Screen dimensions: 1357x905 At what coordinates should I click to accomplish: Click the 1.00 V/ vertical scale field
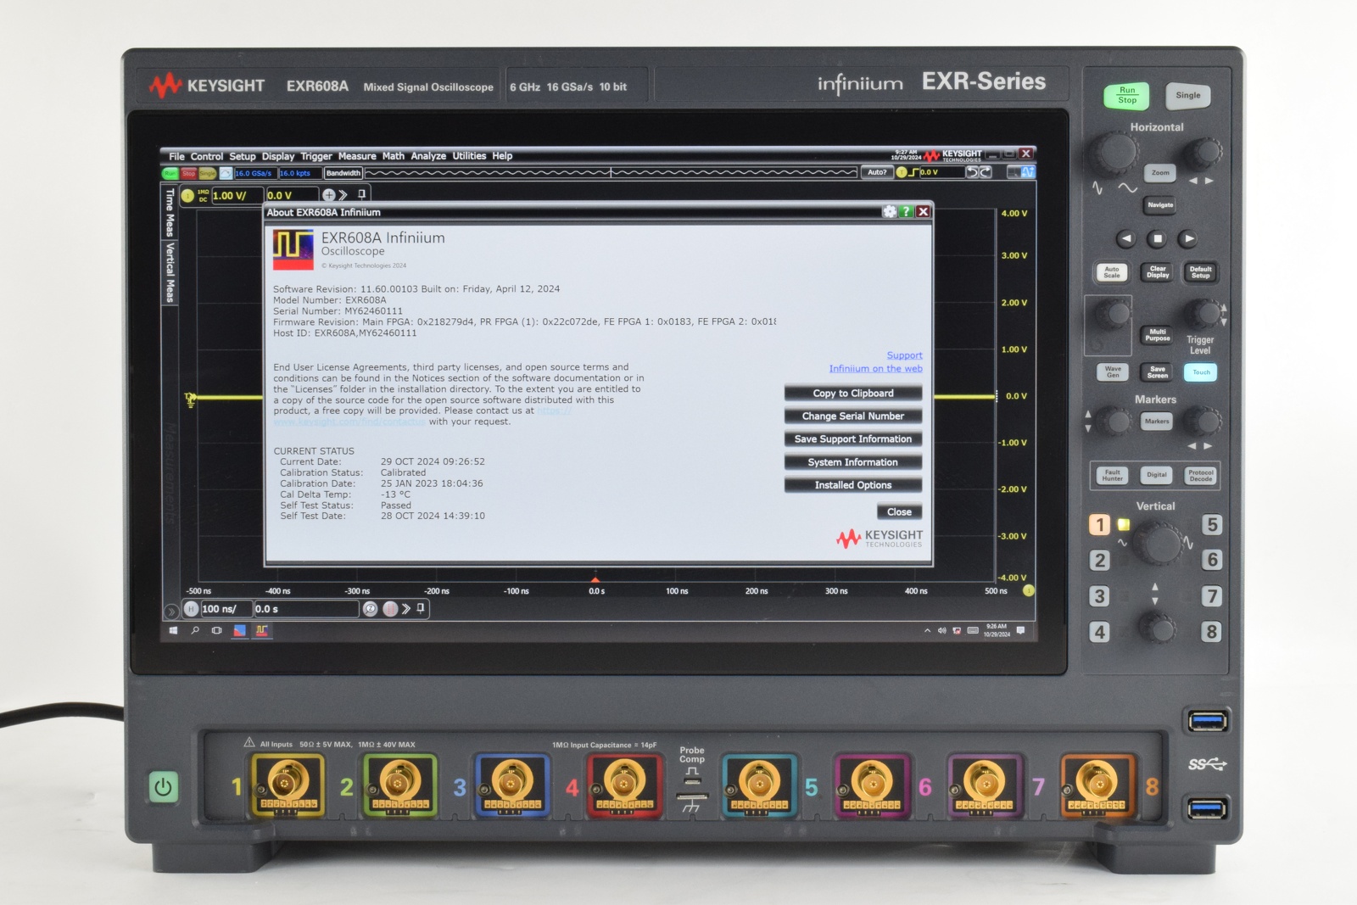237,195
